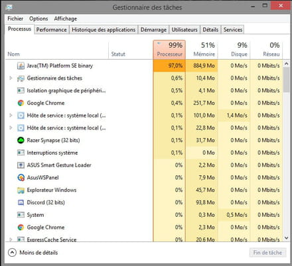Click the 251,7 Mo memory cell
The image size is (292, 266).
click(202, 103)
